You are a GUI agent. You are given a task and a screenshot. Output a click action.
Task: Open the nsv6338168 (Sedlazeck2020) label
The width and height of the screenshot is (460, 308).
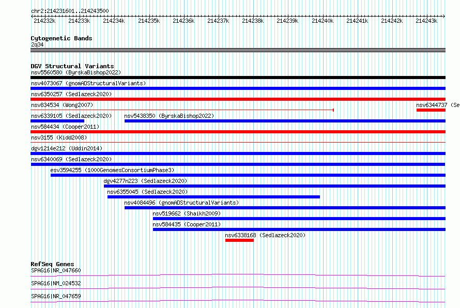pos(265,235)
